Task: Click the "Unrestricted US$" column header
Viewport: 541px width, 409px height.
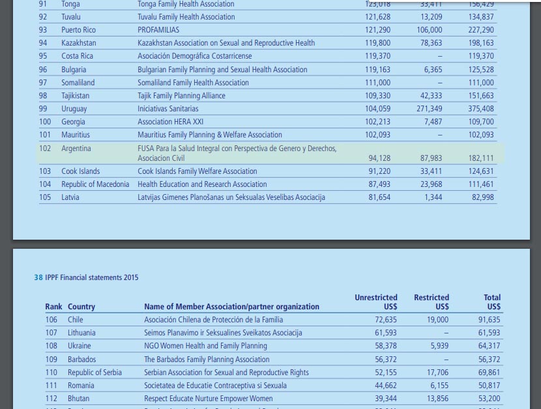Action: [x=376, y=302]
